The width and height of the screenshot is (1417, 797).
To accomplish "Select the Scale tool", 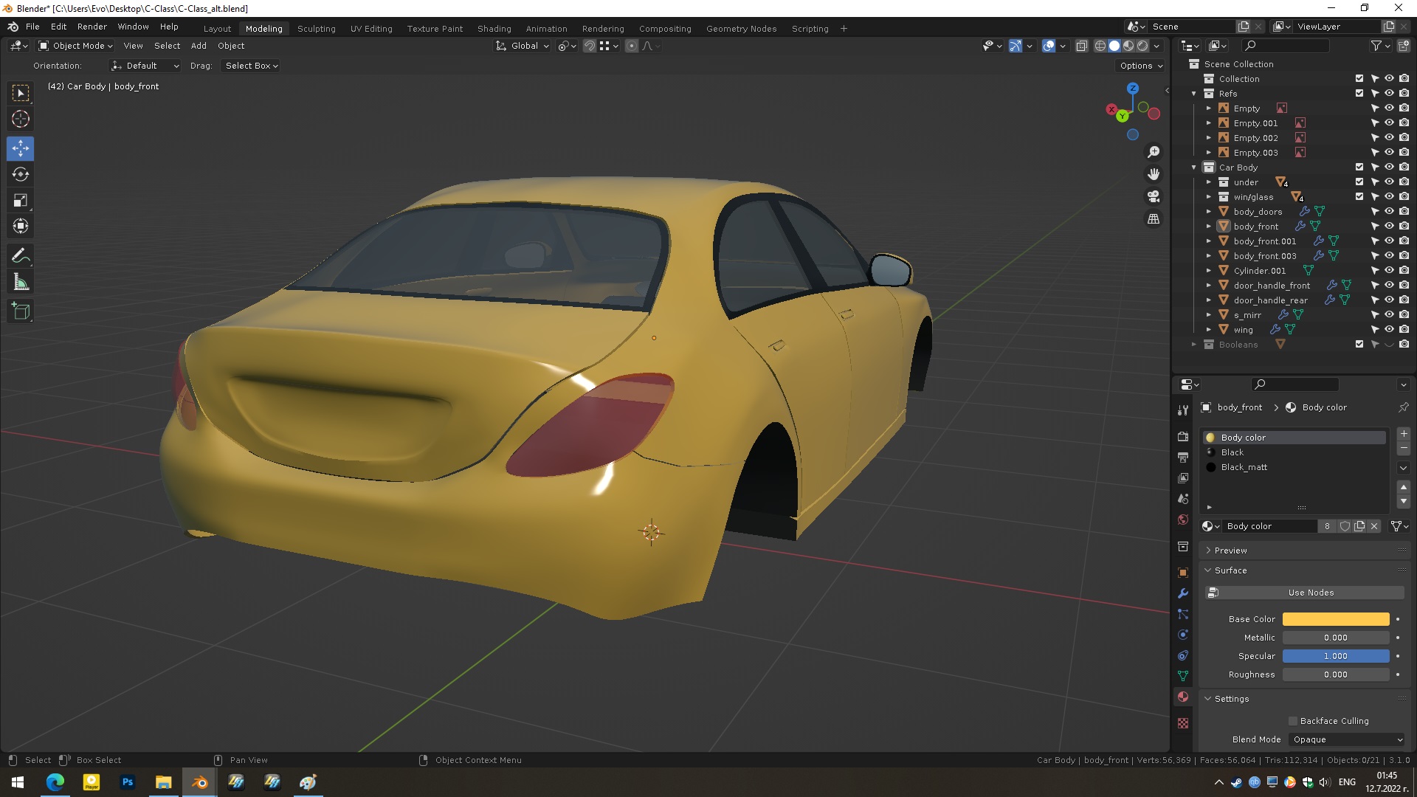I will (21, 201).
